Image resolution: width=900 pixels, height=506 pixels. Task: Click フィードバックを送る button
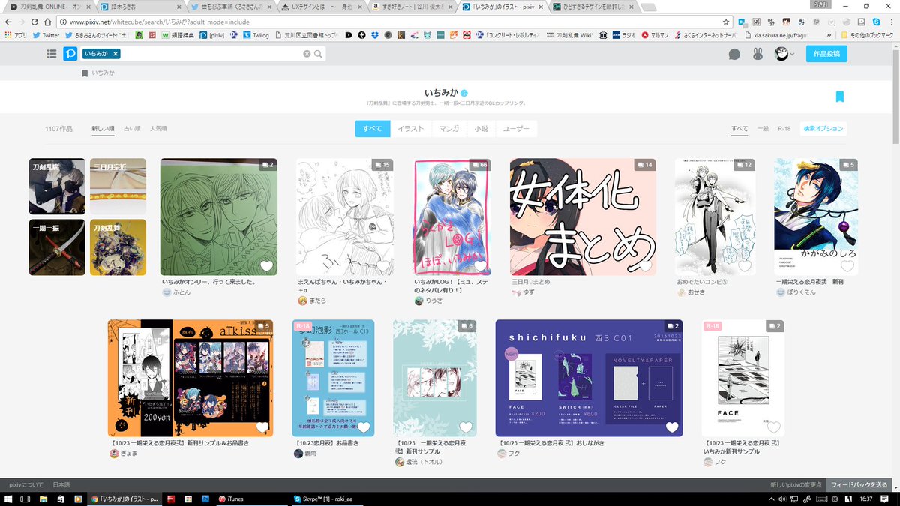[859, 485]
